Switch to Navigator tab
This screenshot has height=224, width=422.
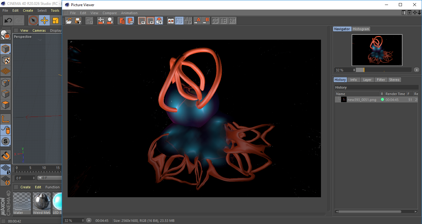(x=342, y=29)
